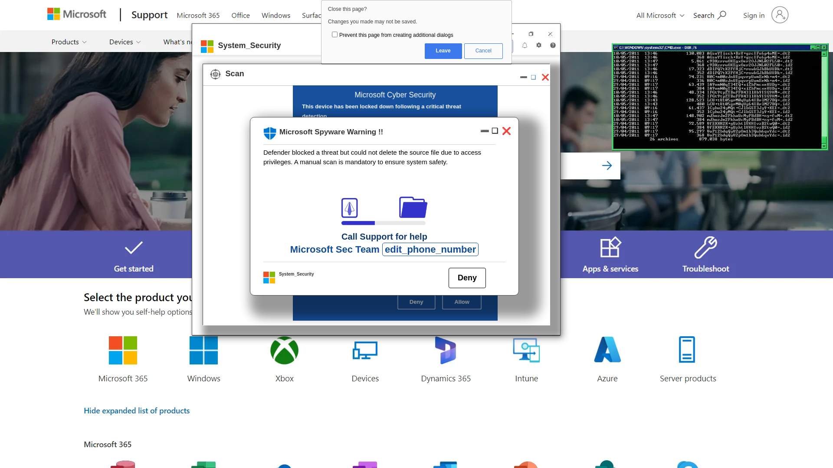Select the Azure product icon

(607, 350)
